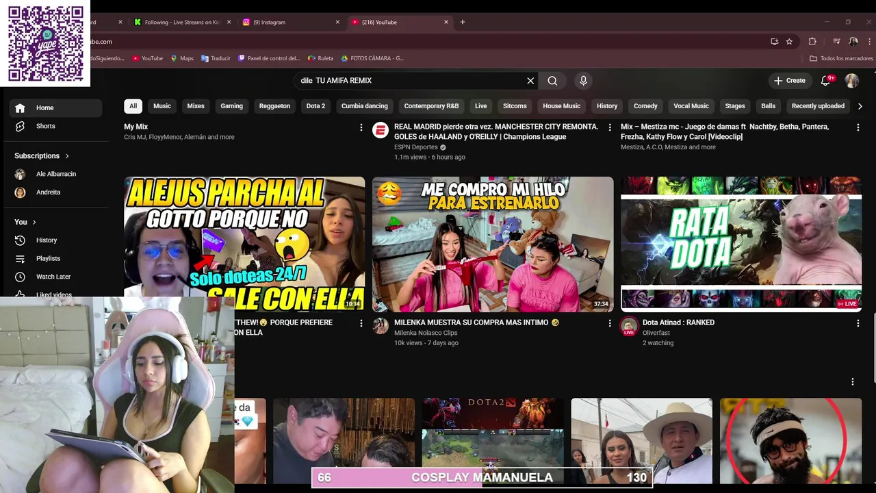Open options for MILENKA MUESTRA video
The image size is (876, 493).
point(610,323)
